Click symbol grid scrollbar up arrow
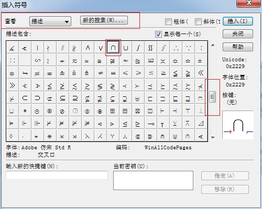This screenshot has height=209, width=262. pyautogui.click(x=213, y=45)
